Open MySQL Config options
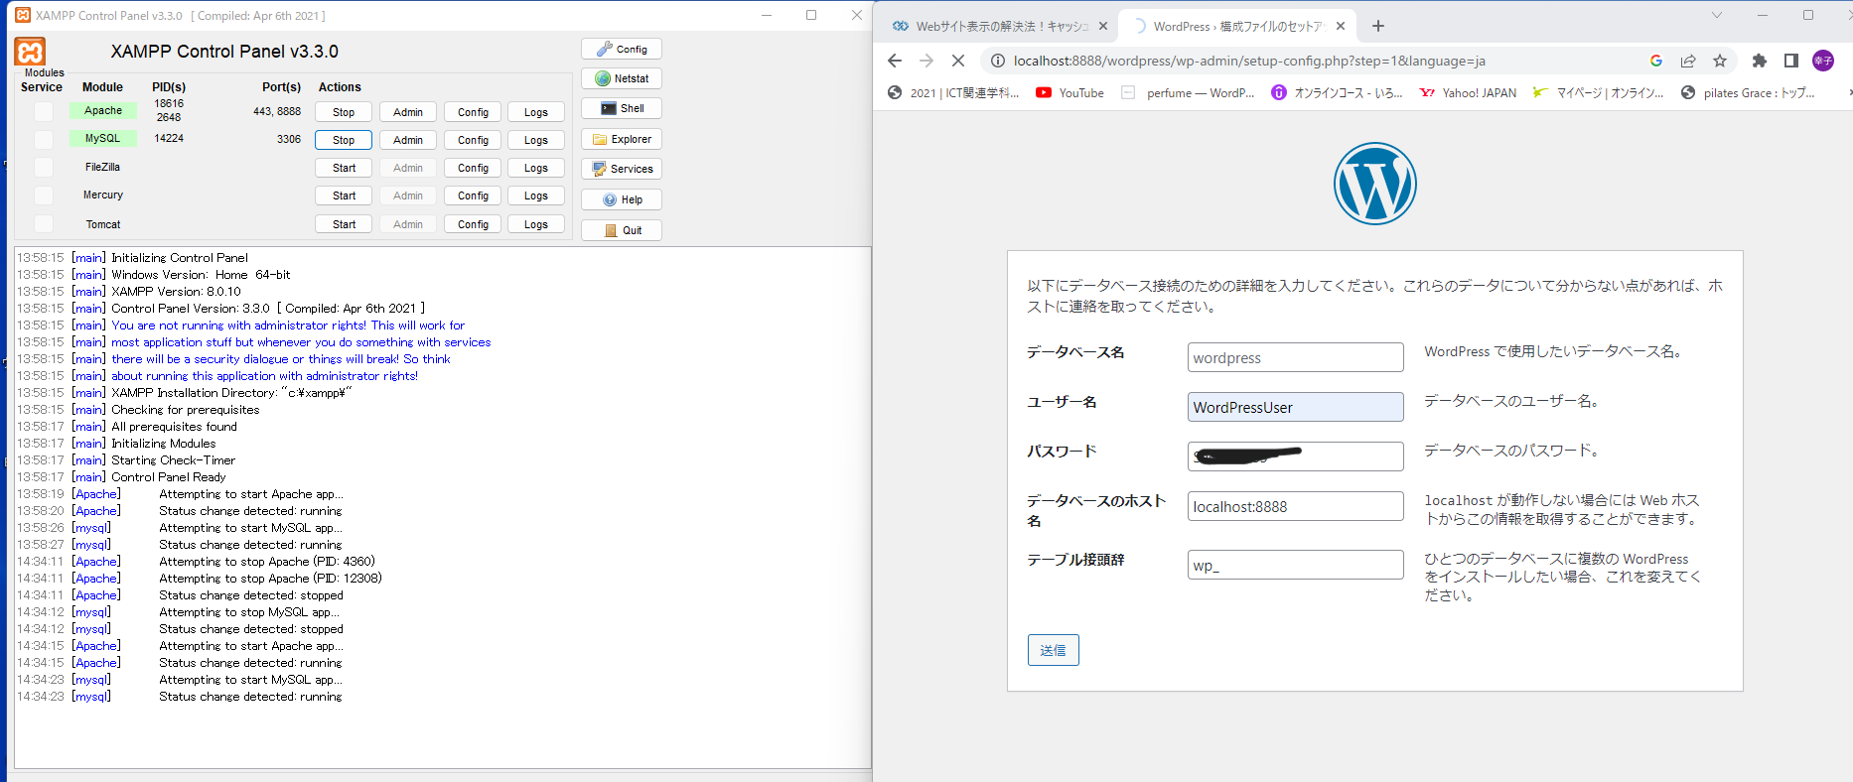Screen dimensions: 1853x782 point(473,140)
